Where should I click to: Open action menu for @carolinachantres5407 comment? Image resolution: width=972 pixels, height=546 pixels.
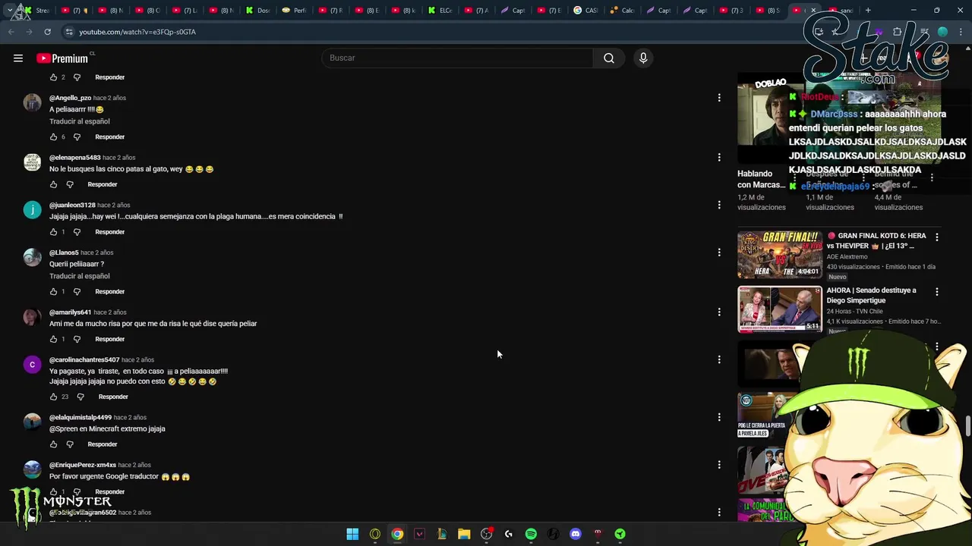click(x=719, y=359)
